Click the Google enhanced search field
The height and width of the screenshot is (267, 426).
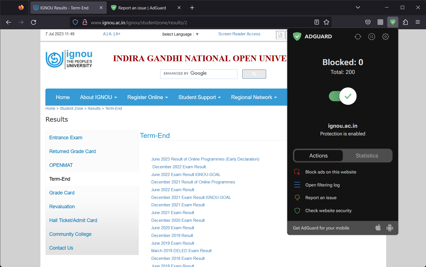tap(198, 74)
